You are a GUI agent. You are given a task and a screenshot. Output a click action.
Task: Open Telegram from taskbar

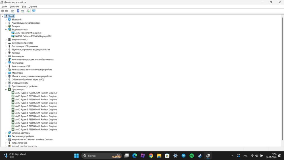pos(183,156)
